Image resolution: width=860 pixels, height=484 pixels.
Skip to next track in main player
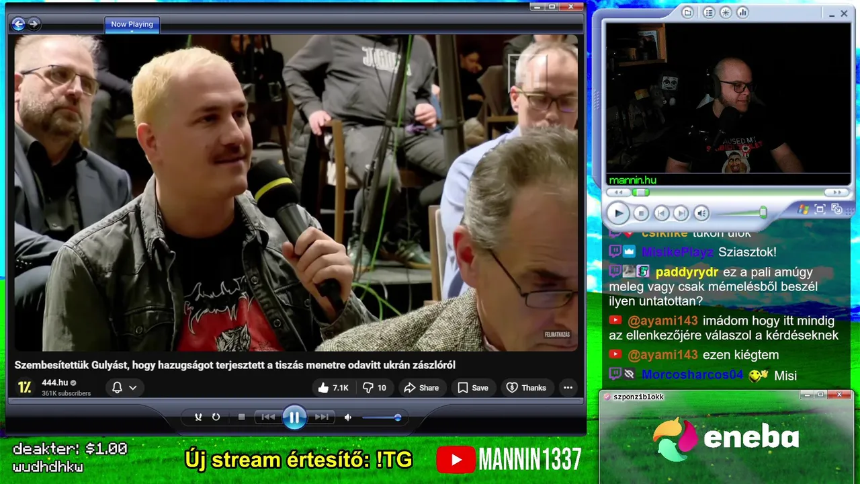point(322,417)
